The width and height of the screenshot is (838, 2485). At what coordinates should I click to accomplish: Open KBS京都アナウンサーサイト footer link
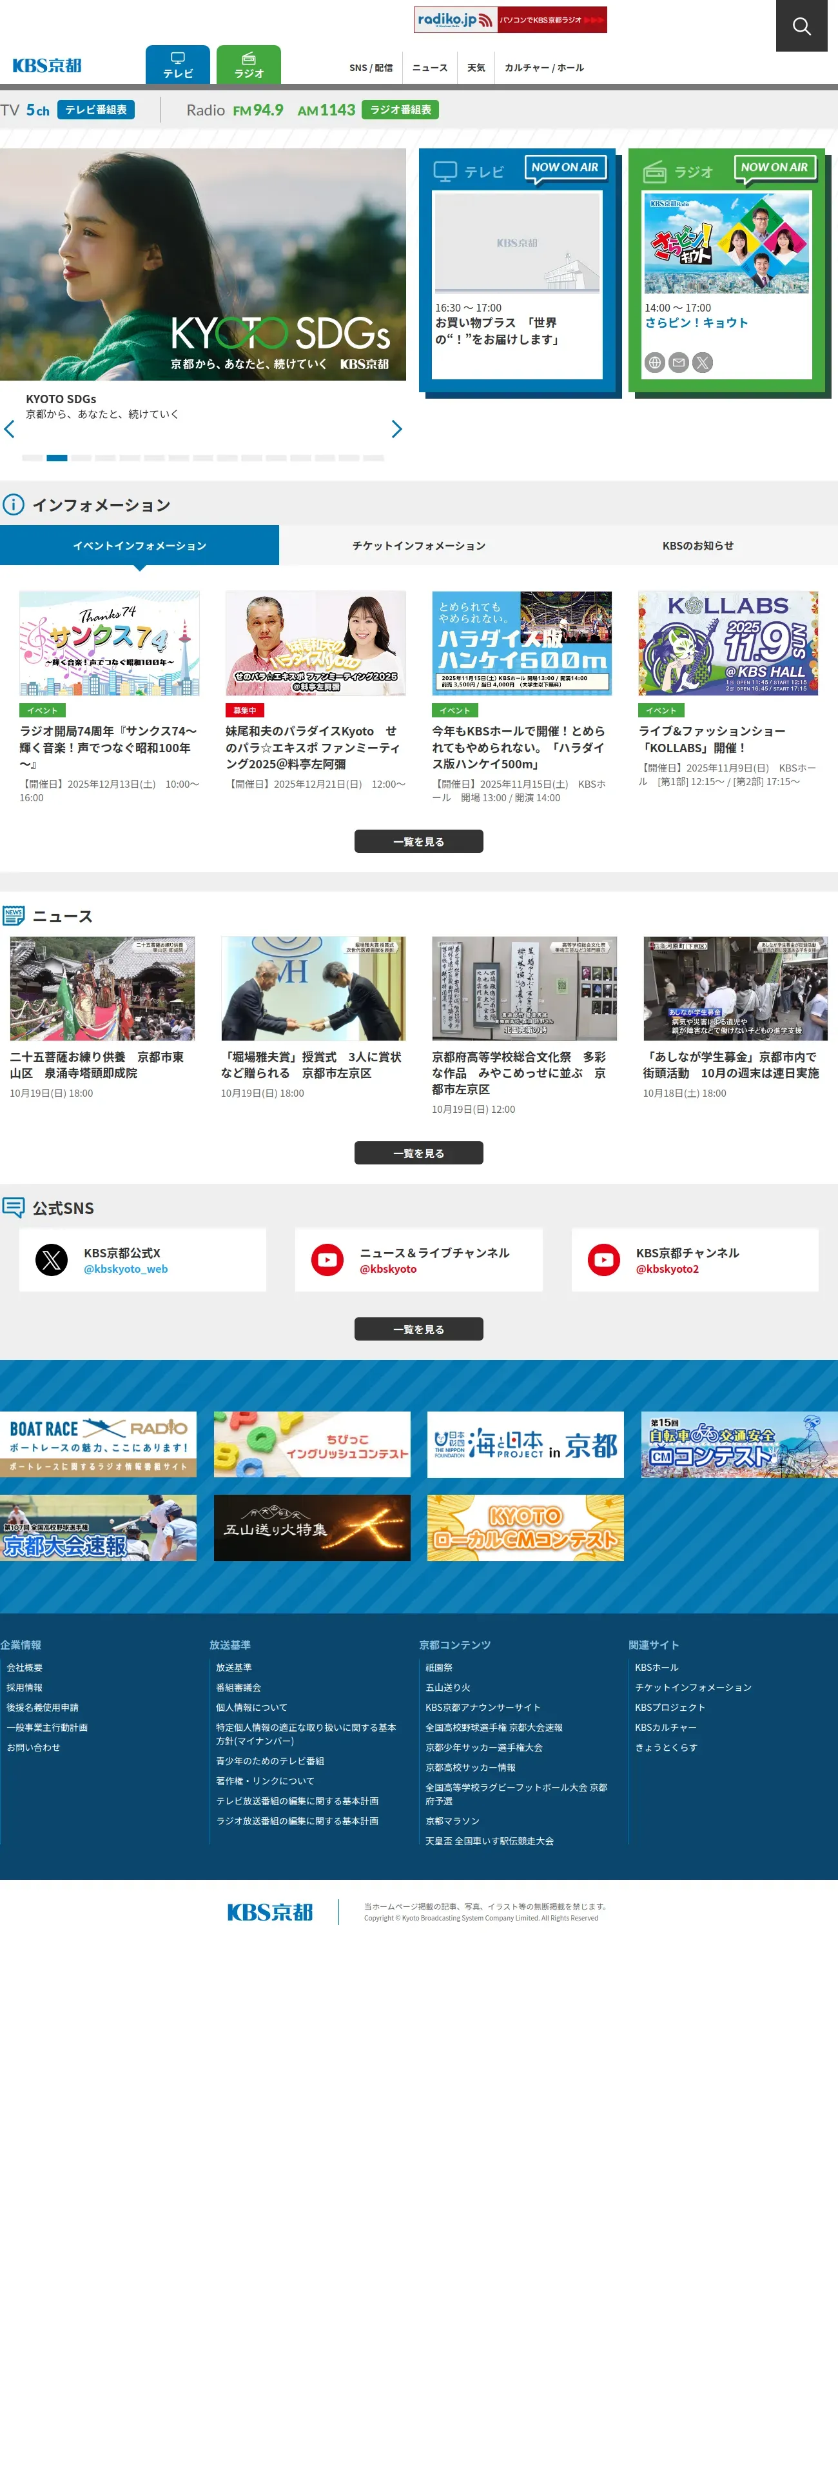(483, 1708)
